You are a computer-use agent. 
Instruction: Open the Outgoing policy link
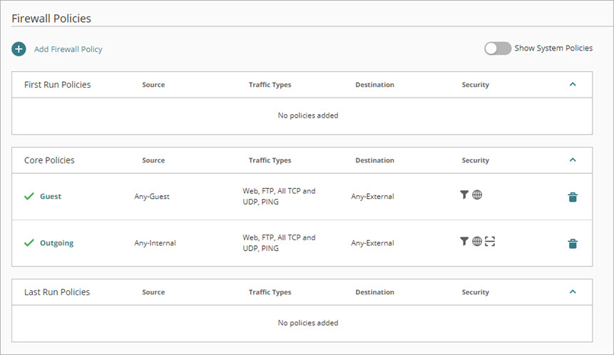pos(56,243)
